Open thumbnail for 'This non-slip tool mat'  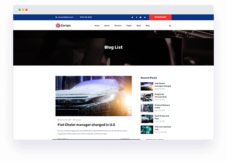tap(147, 129)
